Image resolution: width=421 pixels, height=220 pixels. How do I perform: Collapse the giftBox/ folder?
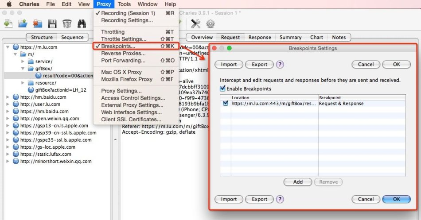pyautogui.click(x=23, y=69)
